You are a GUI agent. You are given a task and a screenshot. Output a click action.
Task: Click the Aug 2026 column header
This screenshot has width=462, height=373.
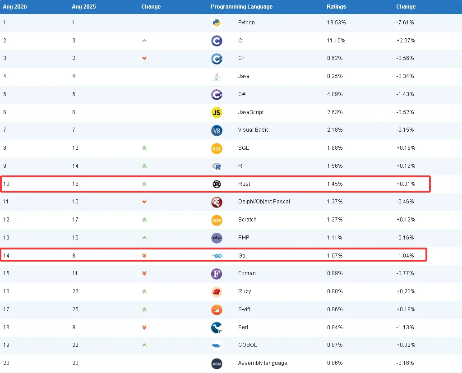tap(15, 6)
